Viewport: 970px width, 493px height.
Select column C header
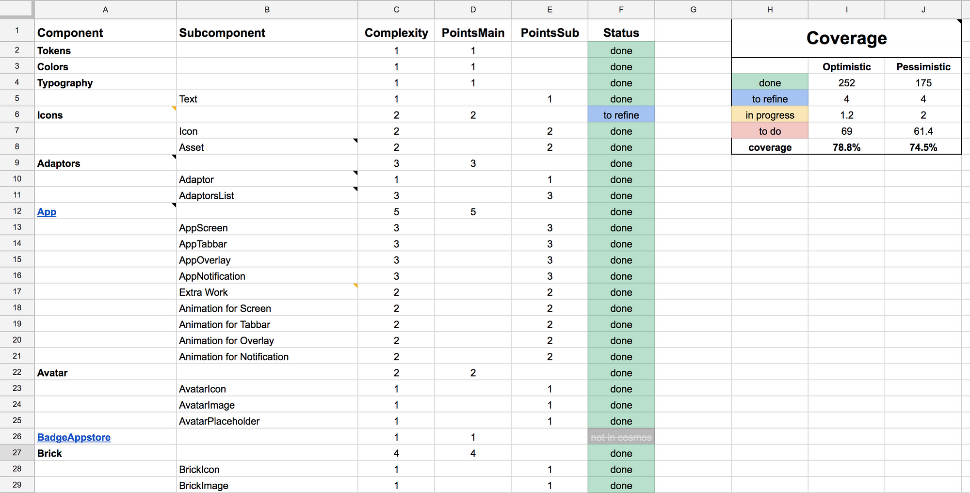pos(396,10)
